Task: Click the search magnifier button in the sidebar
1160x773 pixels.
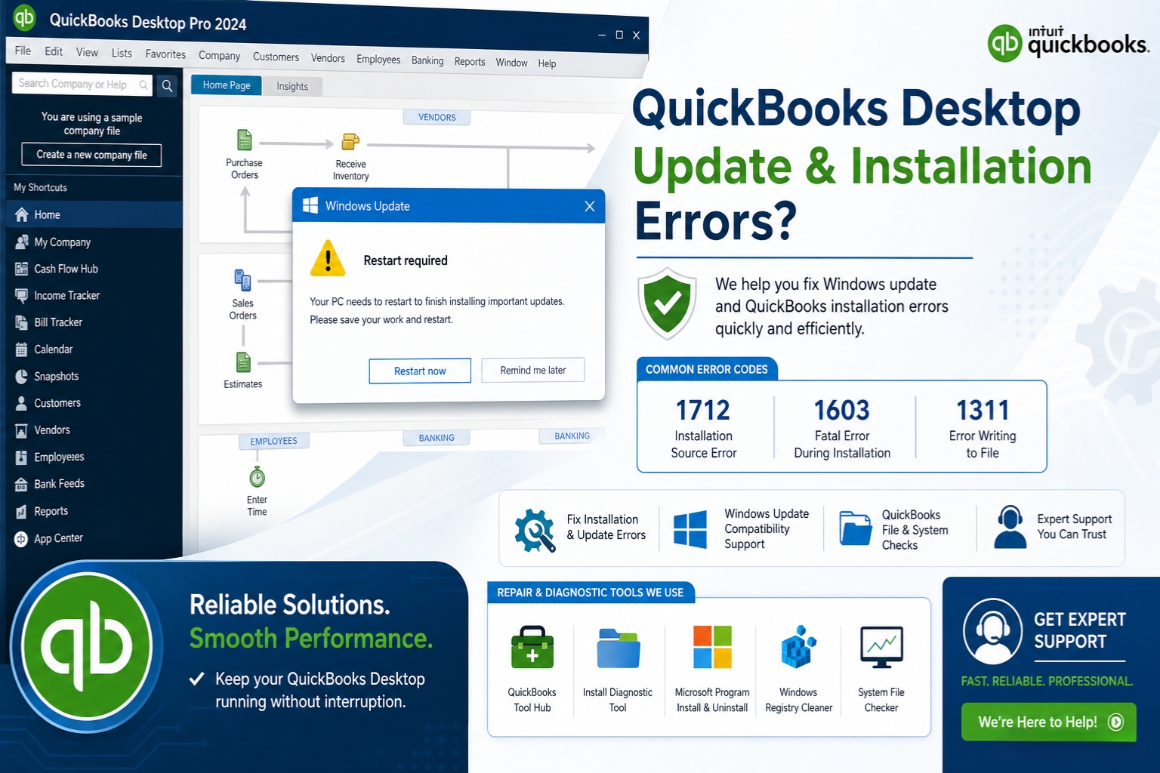Action: point(168,85)
